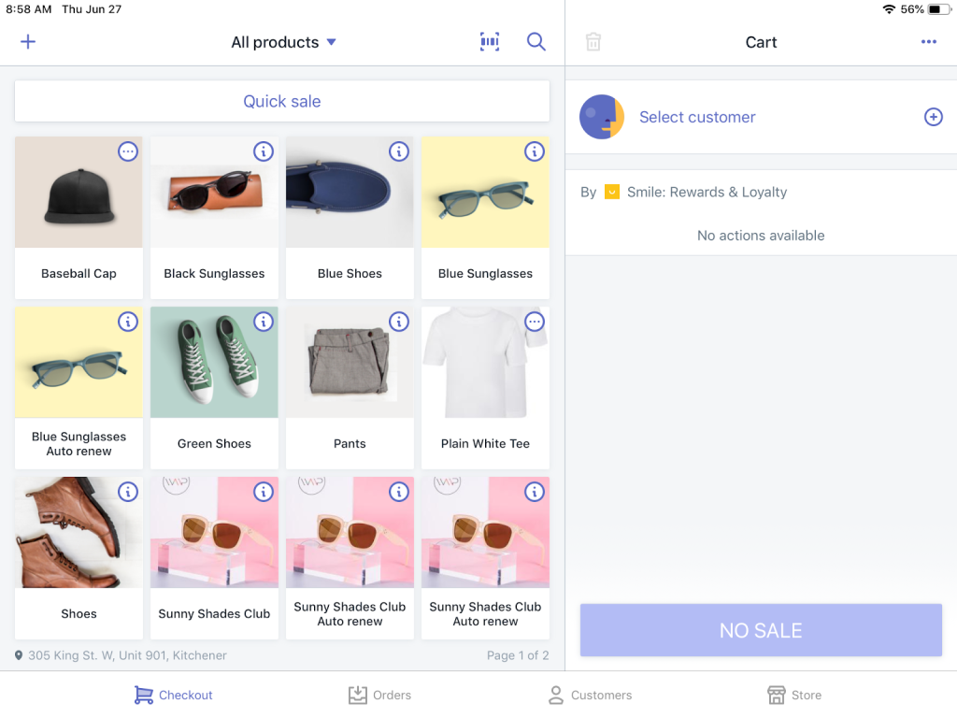View Blue Sunglasses Auto renew info icon
This screenshot has height=718, width=957.
127,322
